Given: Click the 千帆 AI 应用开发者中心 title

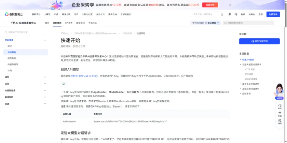Looking at the screenshot, I should pyautogui.click(x=23, y=23).
